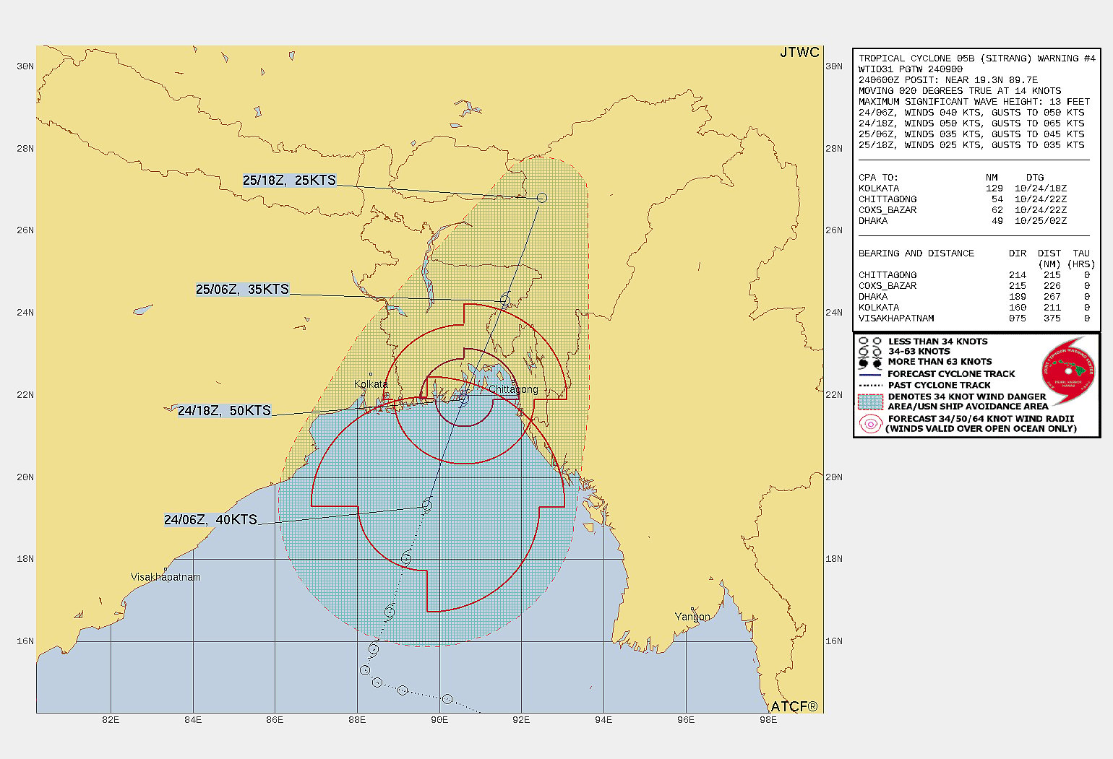1113x759 pixels.
Task: Click the forecast position circle for 25/18Z
Action: [542, 198]
